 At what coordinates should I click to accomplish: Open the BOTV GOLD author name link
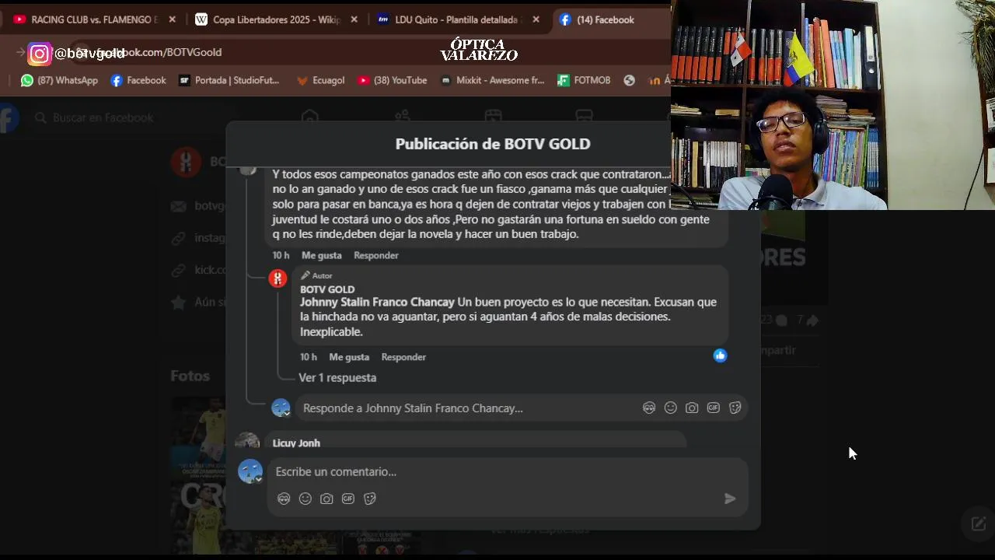(x=327, y=289)
